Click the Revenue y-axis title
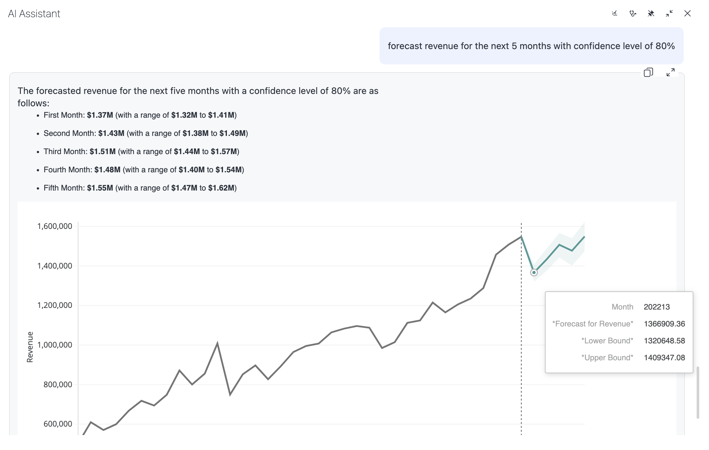 30,347
